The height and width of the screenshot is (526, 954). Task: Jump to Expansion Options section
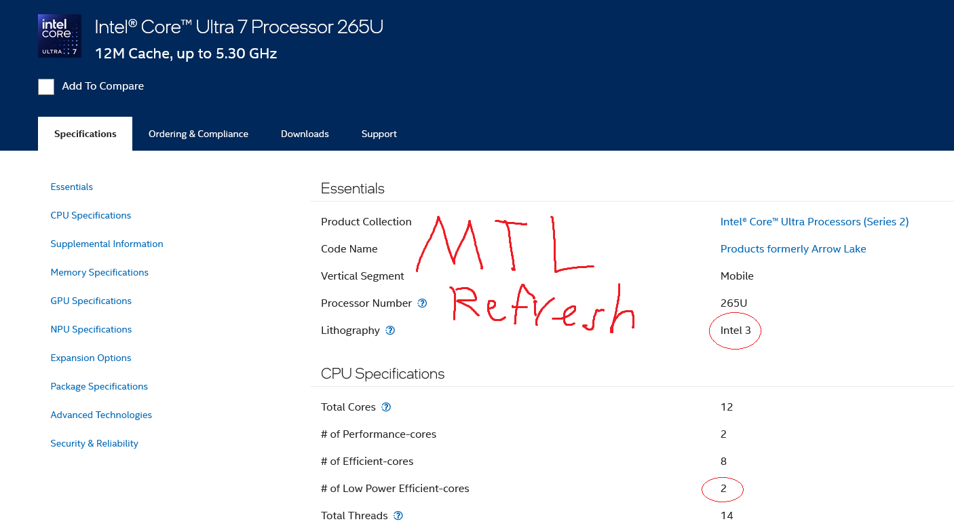[91, 358]
